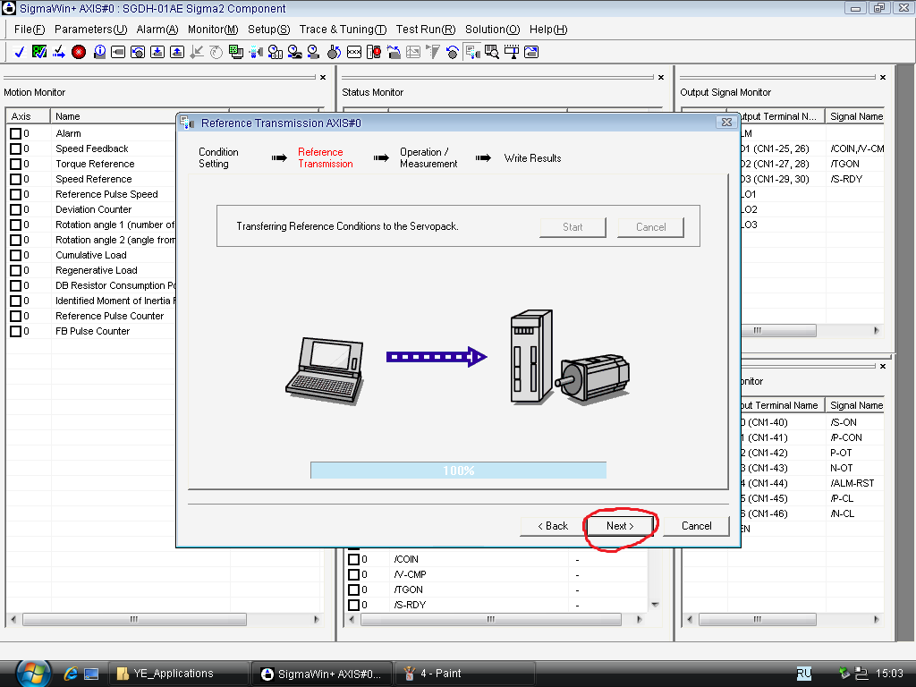The height and width of the screenshot is (687, 916).
Task: Click the downward arrow download toolbar icon
Action: 157,52
